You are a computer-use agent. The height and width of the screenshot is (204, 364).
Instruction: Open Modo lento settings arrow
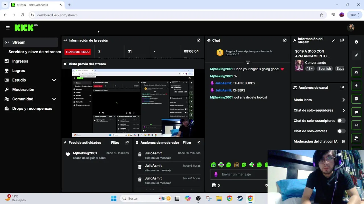(x=344, y=100)
